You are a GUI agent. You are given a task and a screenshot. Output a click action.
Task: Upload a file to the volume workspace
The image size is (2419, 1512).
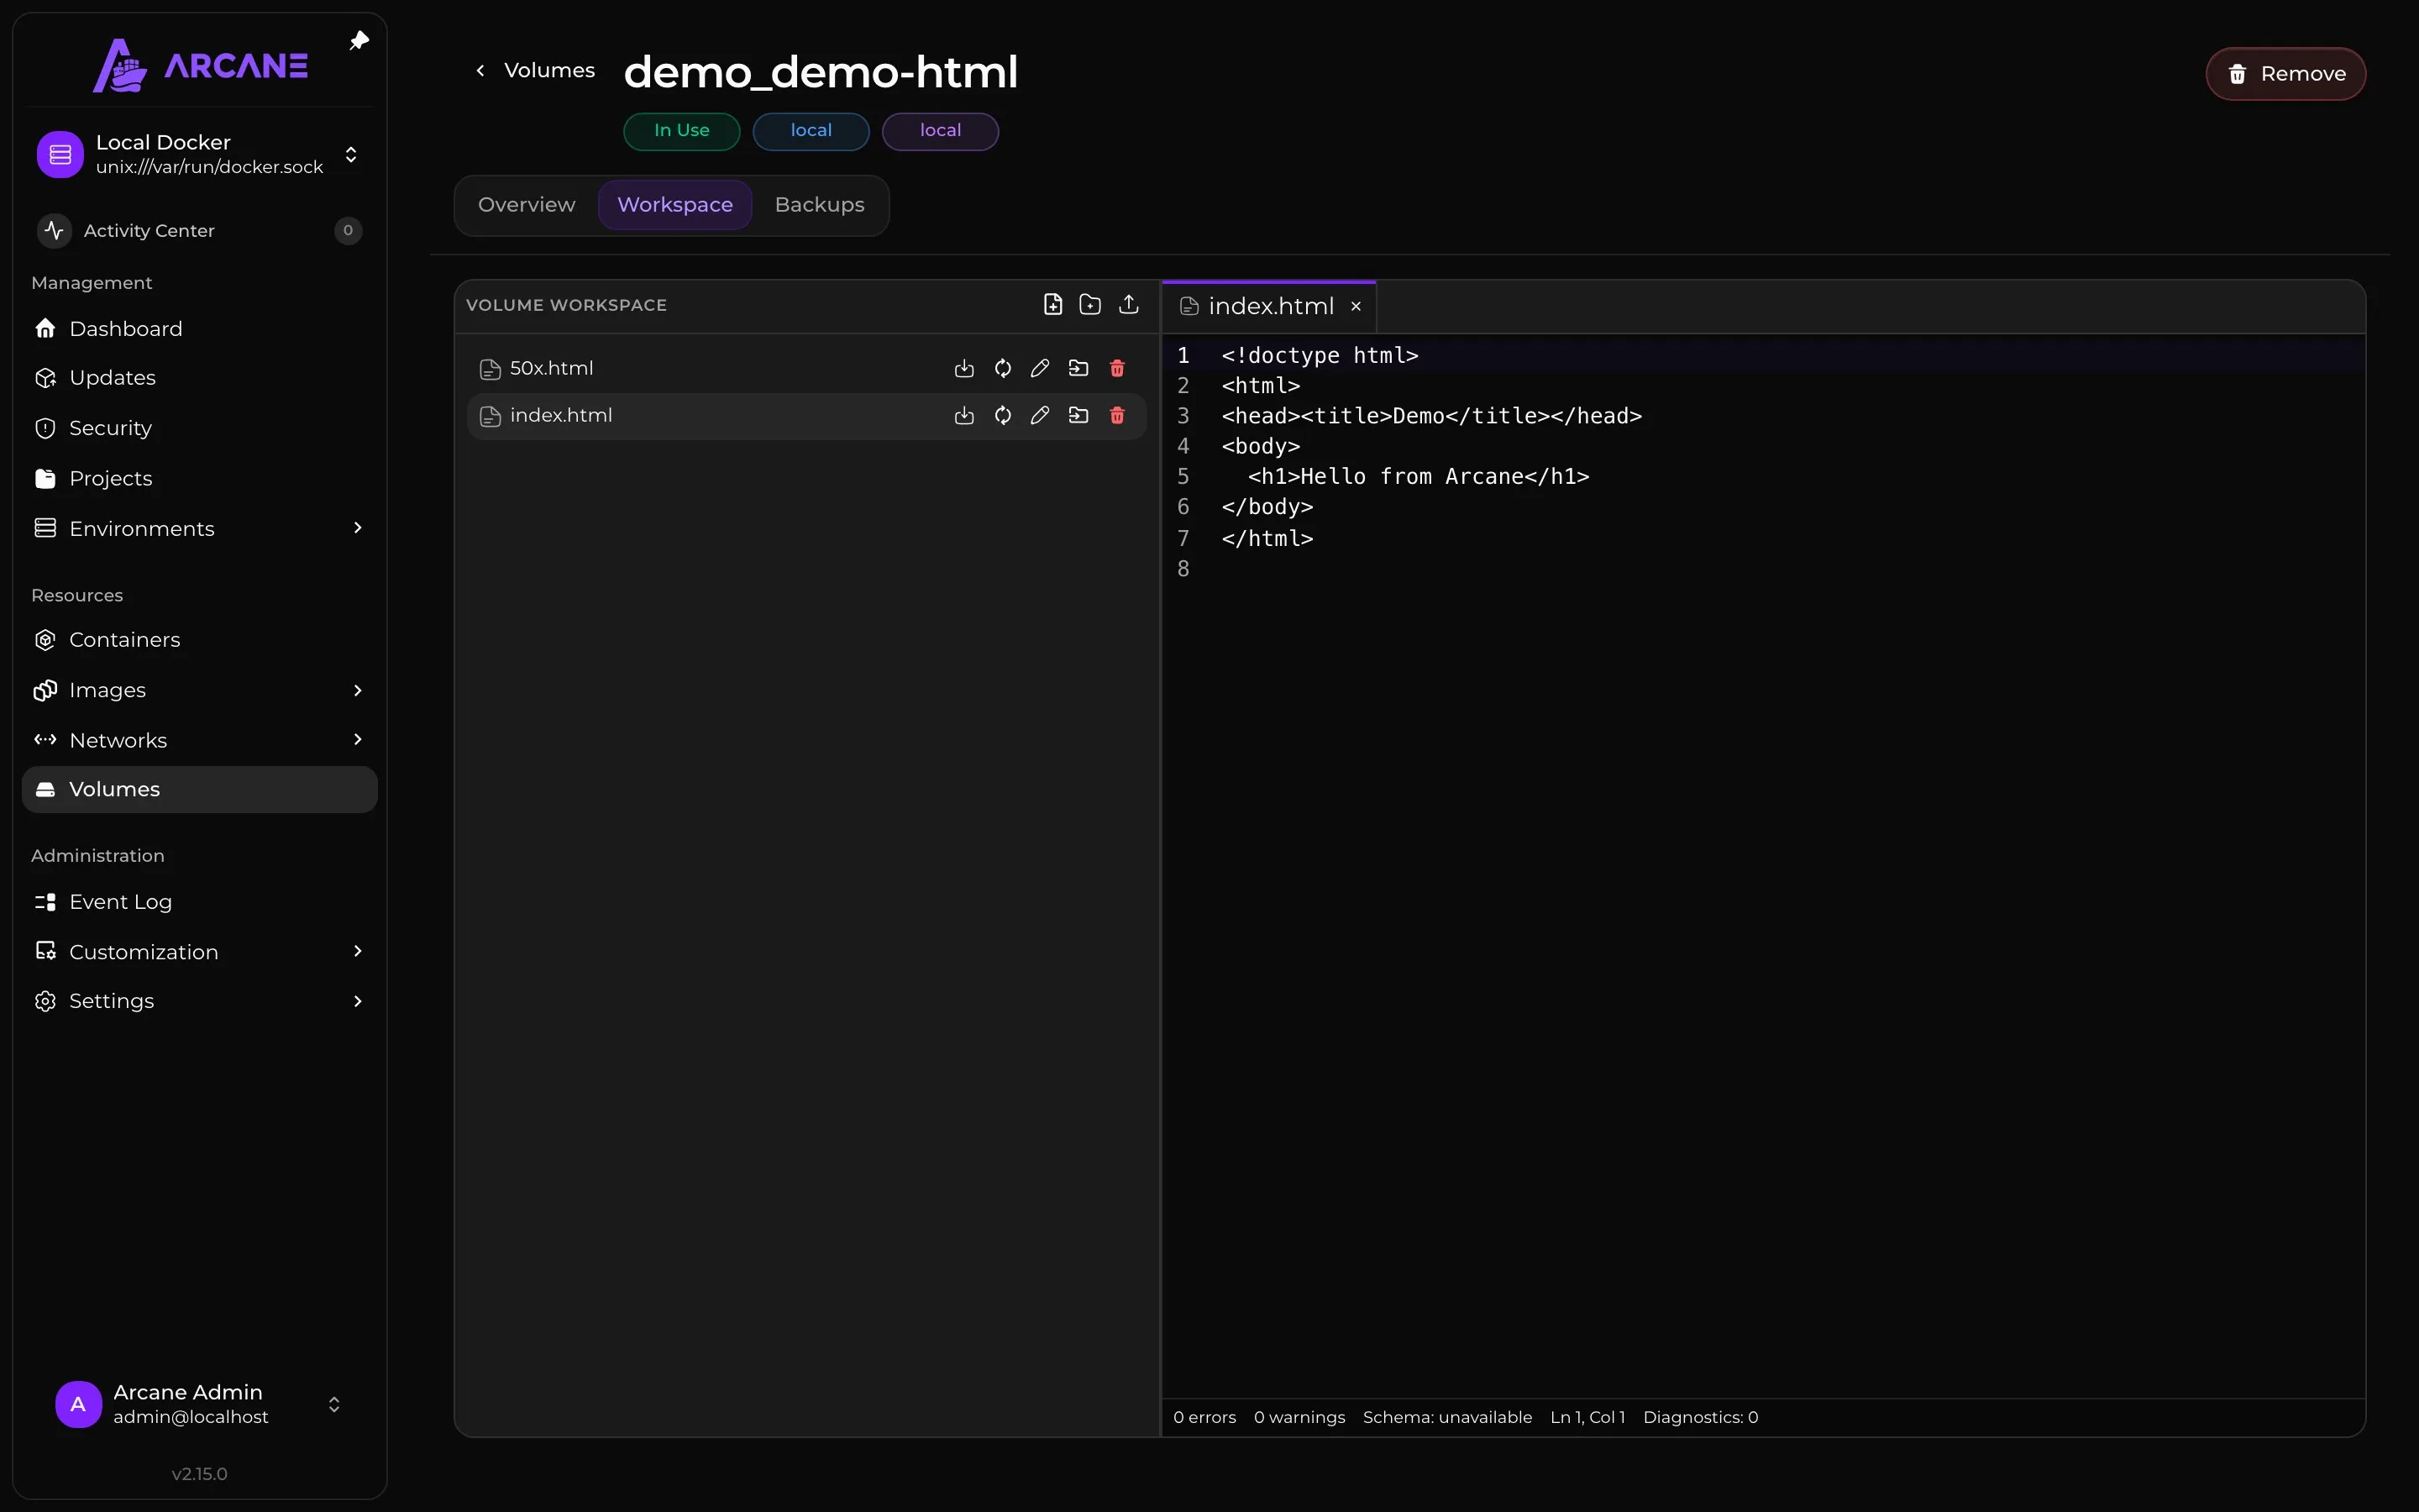(x=1129, y=305)
